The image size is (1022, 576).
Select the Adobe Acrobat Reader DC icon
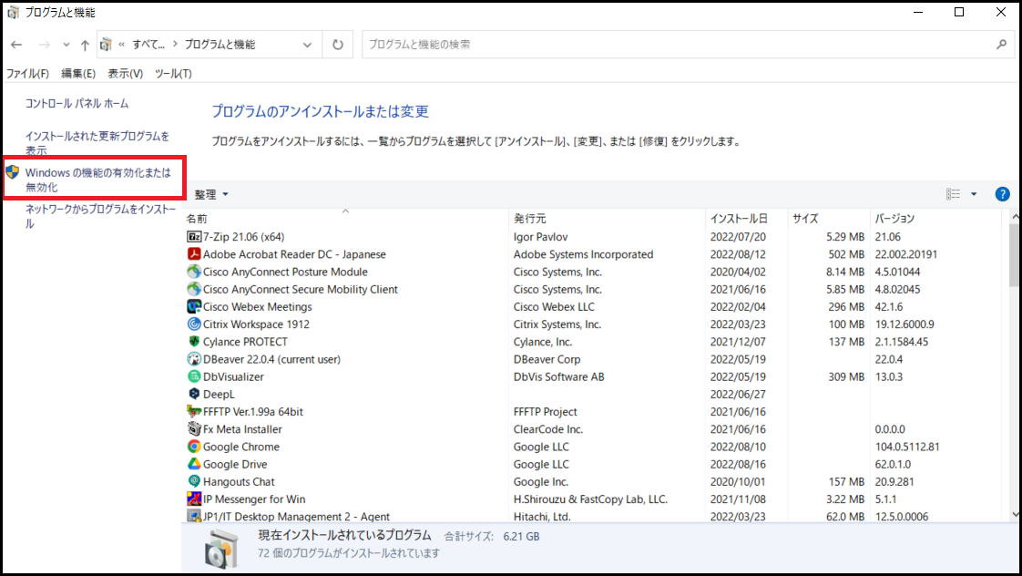(x=193, y=254)
